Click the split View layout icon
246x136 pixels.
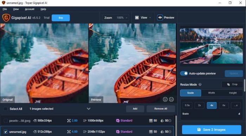click(x=137, y=17)
